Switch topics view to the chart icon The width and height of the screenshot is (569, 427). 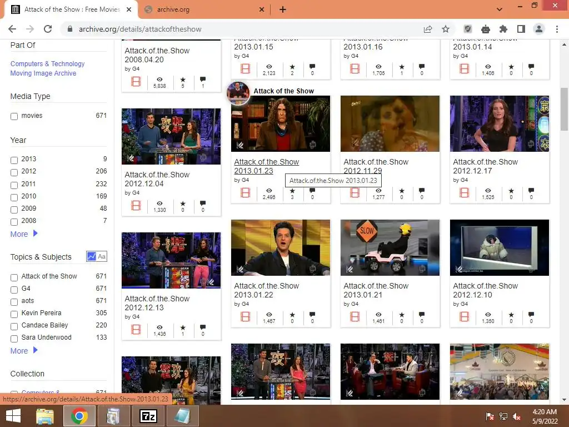(x=91, y=256)
